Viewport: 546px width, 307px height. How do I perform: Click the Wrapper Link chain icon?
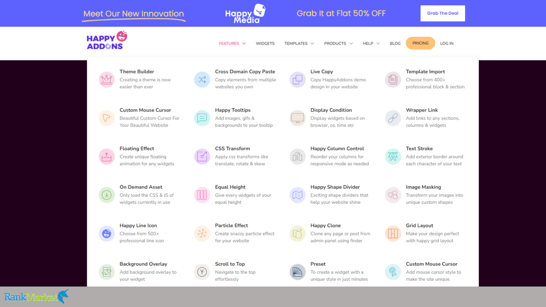pos(393,118)
